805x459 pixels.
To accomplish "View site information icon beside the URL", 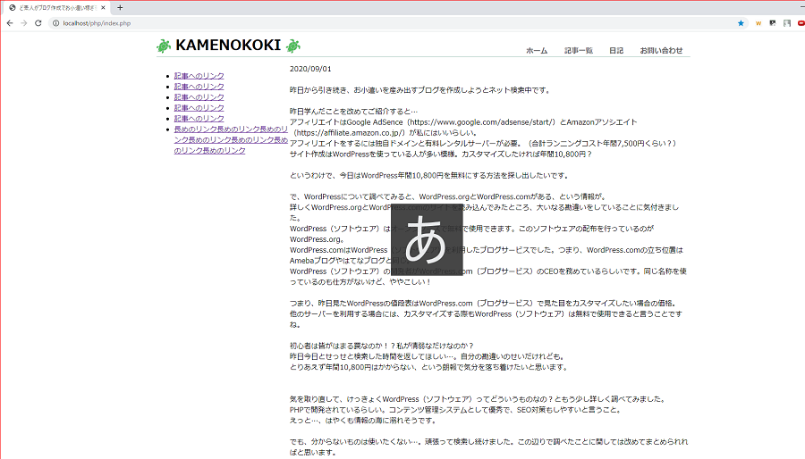I will coord(56,23).
